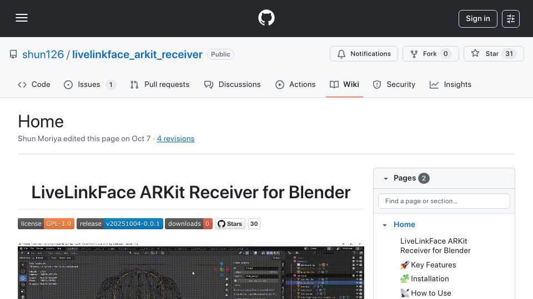Image resolution: width=533 pixels, height=299 pixels.
Task: Click the 30 stars count badge
Action: [x=254, y=224]
